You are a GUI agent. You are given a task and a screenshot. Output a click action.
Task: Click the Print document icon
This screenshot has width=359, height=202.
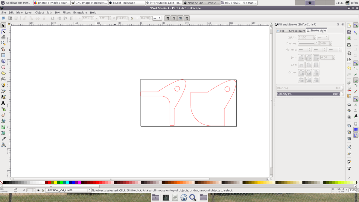coord(349,45)
